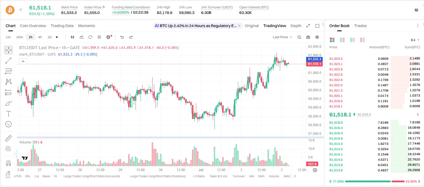Screen dimensions: 424x187
Task: Select the 4h timeframe button
Action: [x=40, y=37]
